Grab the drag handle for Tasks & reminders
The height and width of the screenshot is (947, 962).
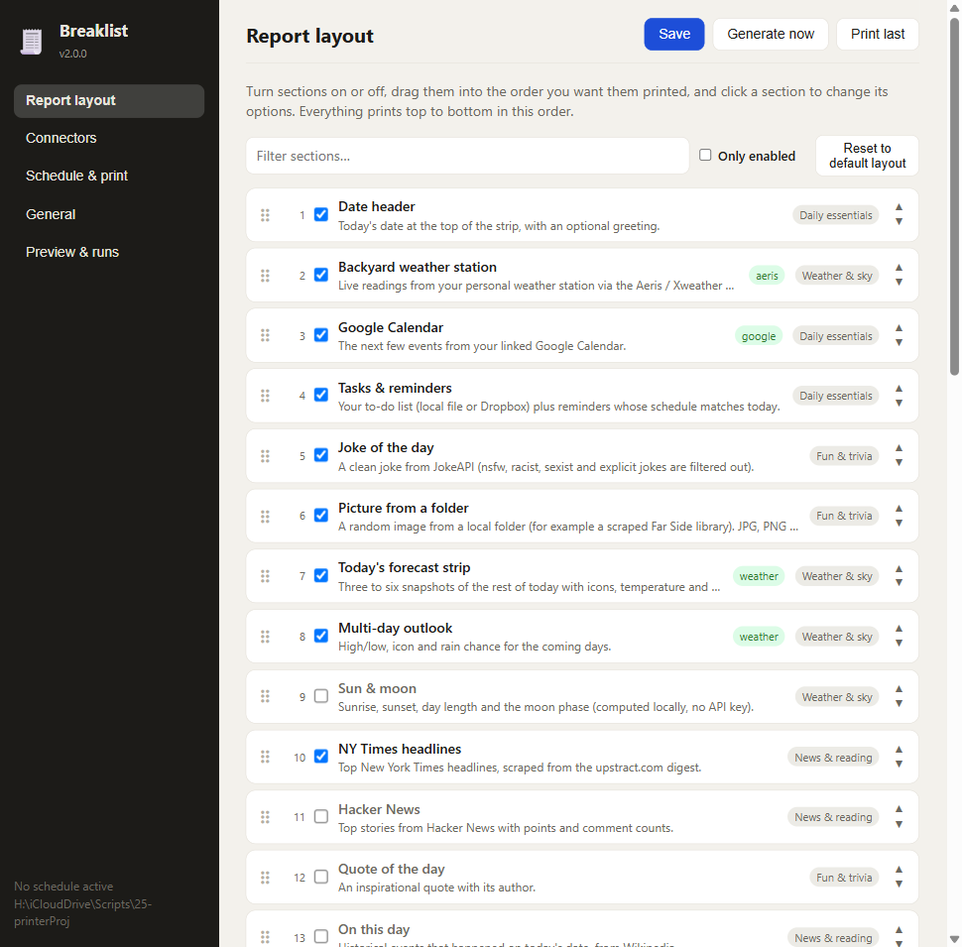coord(265,396)
